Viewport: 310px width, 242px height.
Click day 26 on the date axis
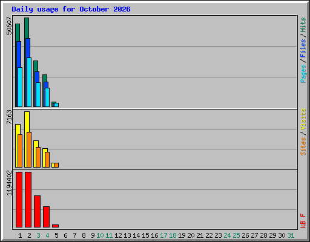[245, 235]
